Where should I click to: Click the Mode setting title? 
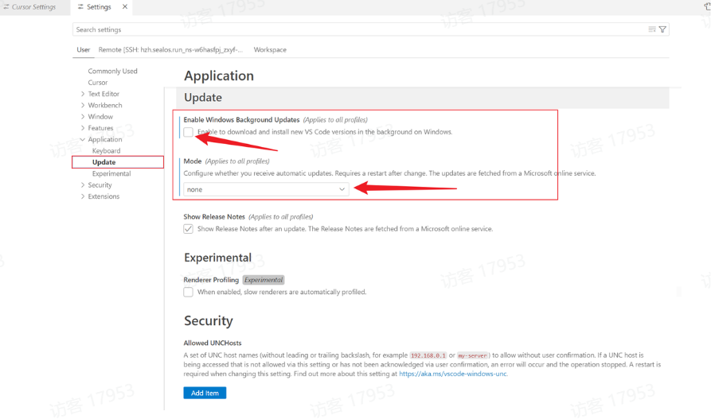(x=192, y=161)
